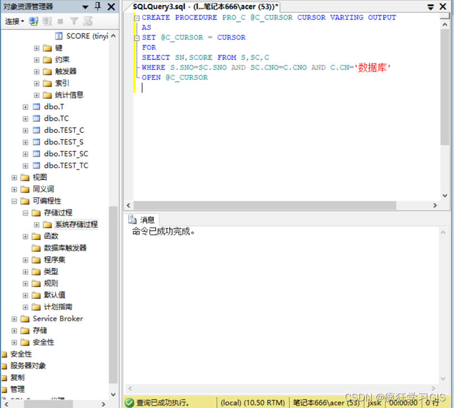Expand the dbo.TEST_S table node
The width and height of the screenshot is (454, 408).
pyautogui.click(x=26, y=142)
